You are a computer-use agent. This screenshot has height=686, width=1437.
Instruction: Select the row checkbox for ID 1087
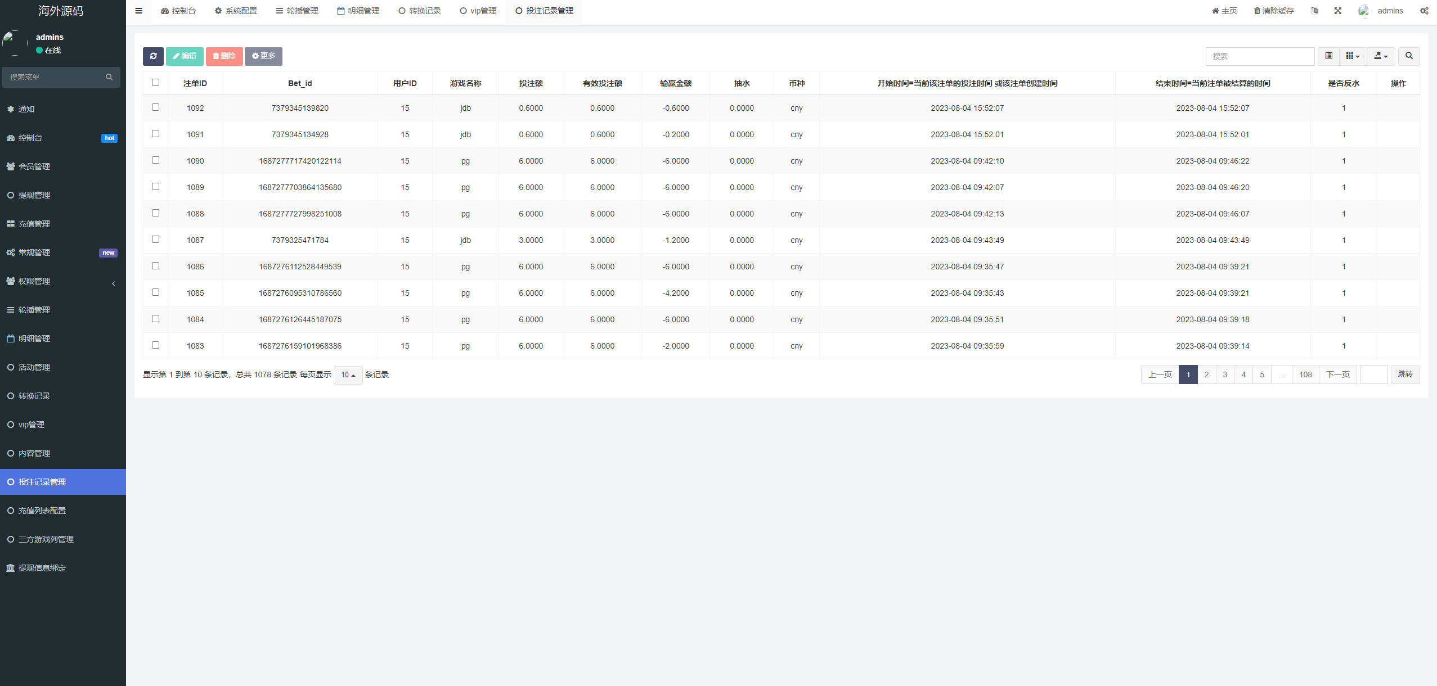[156, 240]
